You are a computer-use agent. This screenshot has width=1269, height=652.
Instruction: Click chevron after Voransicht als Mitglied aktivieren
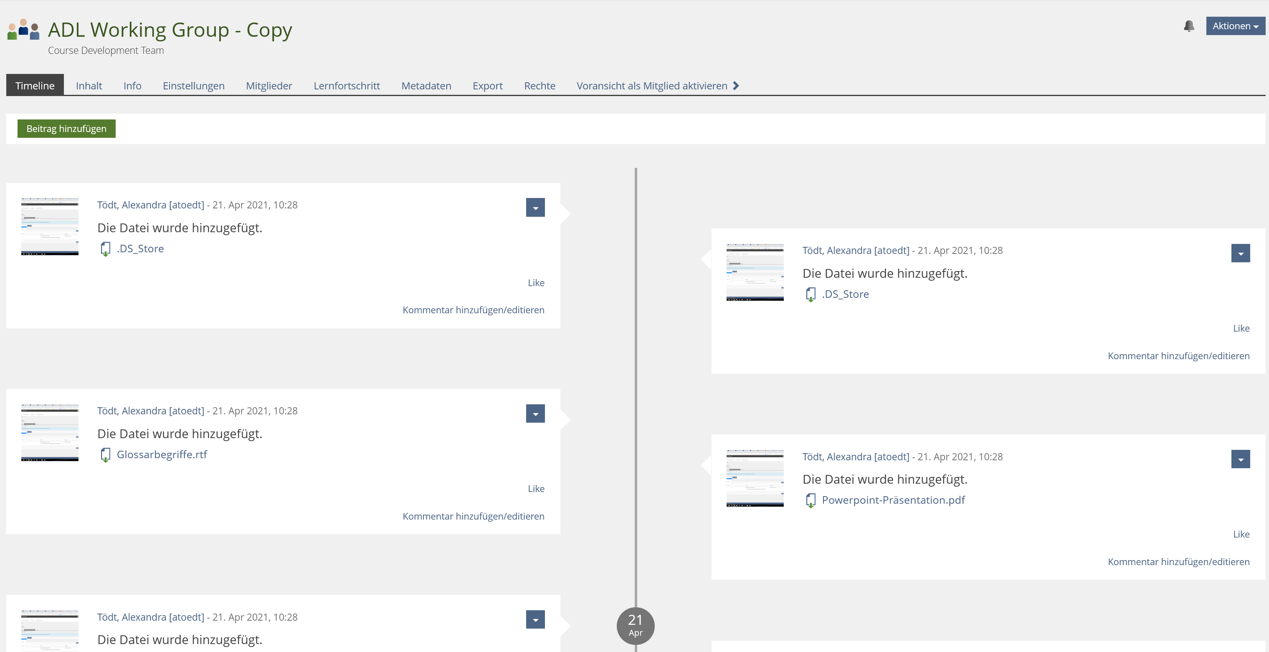pos(736,86)
